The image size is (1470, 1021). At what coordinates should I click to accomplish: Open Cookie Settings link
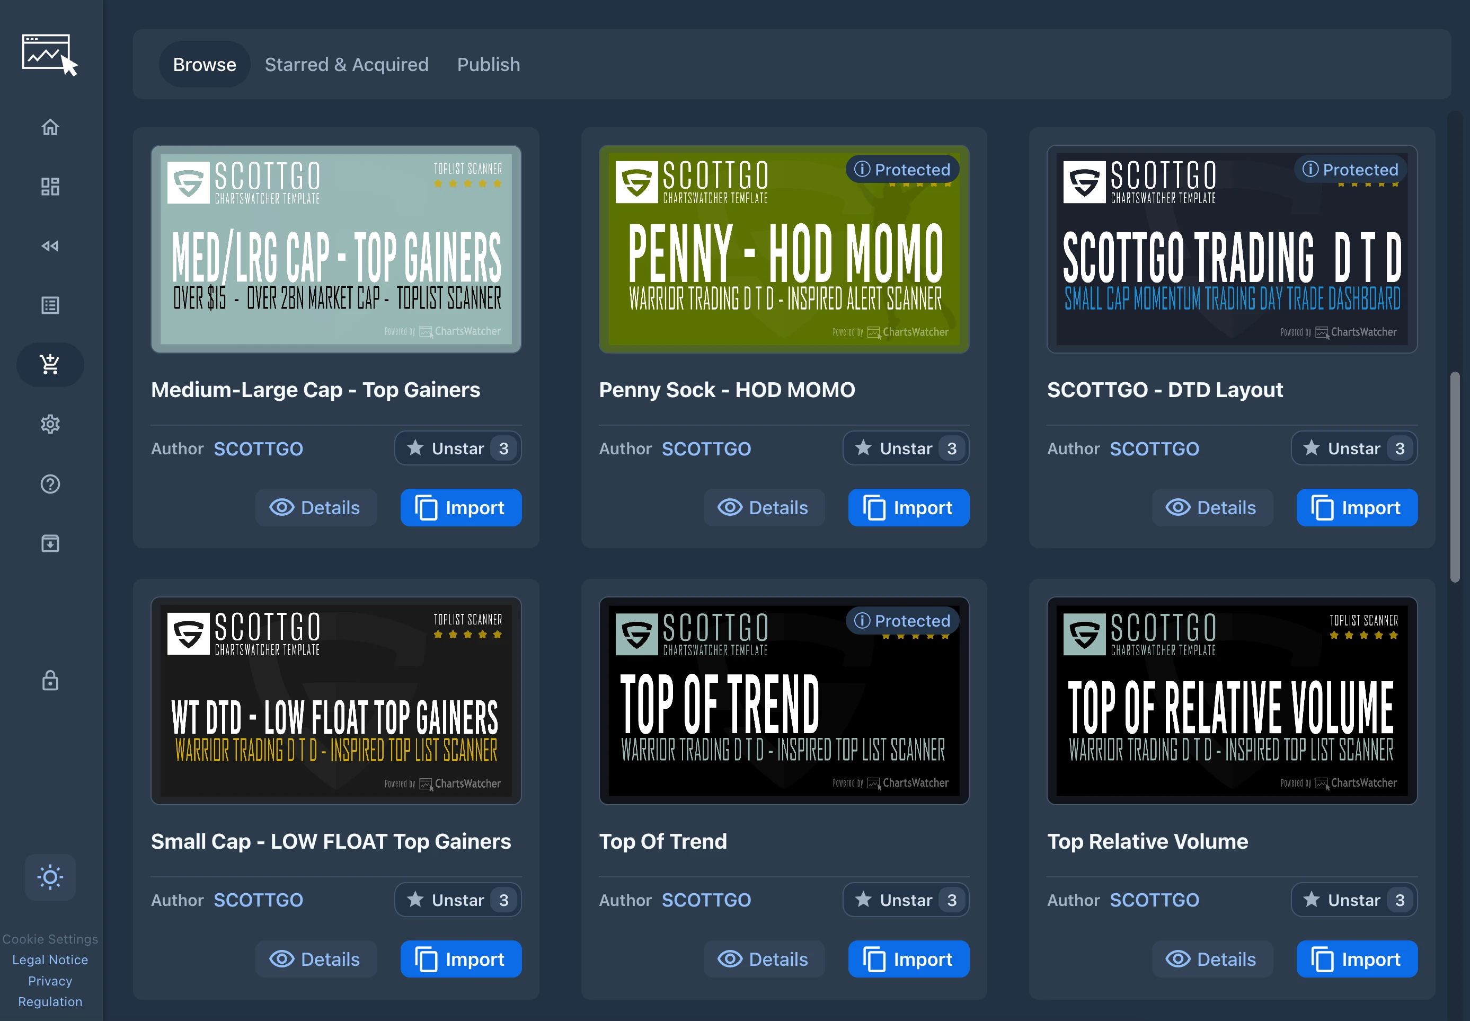coord(50,939)
